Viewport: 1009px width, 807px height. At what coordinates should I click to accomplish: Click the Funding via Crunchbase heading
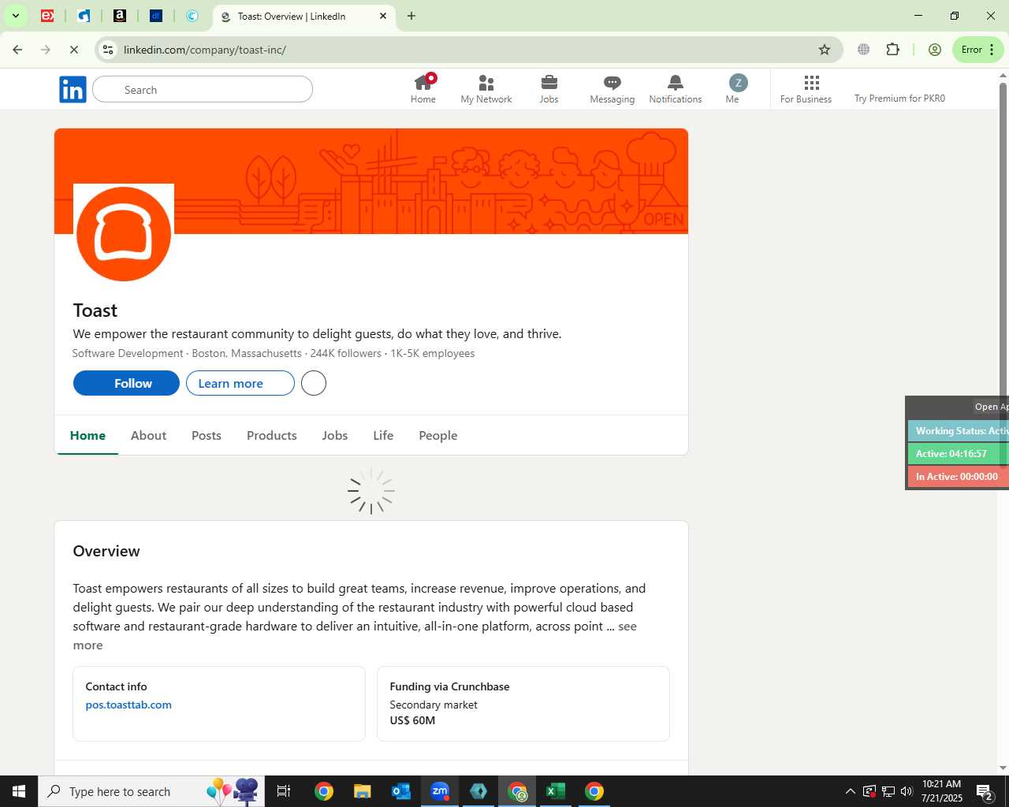tap(449, 686)
